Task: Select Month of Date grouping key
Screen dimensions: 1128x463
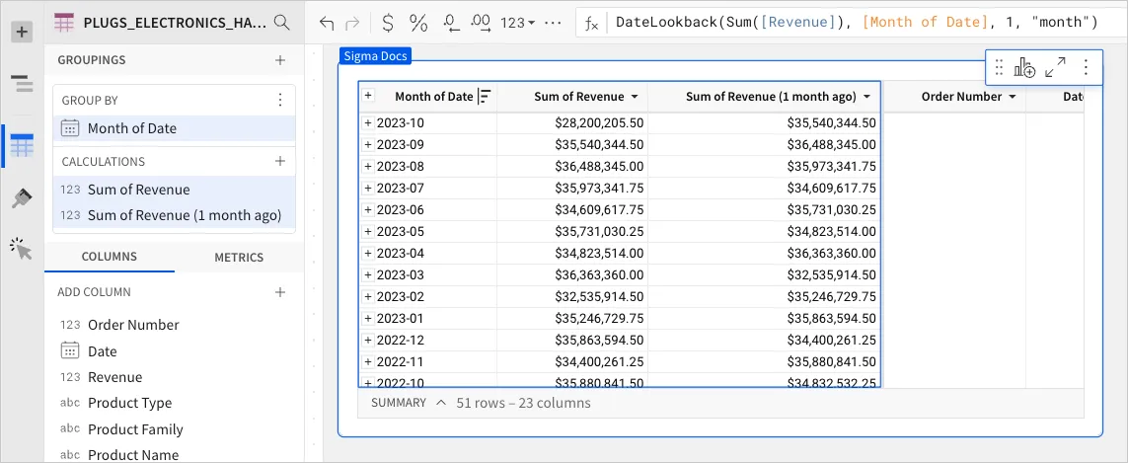Action: (x=174, y=128)
